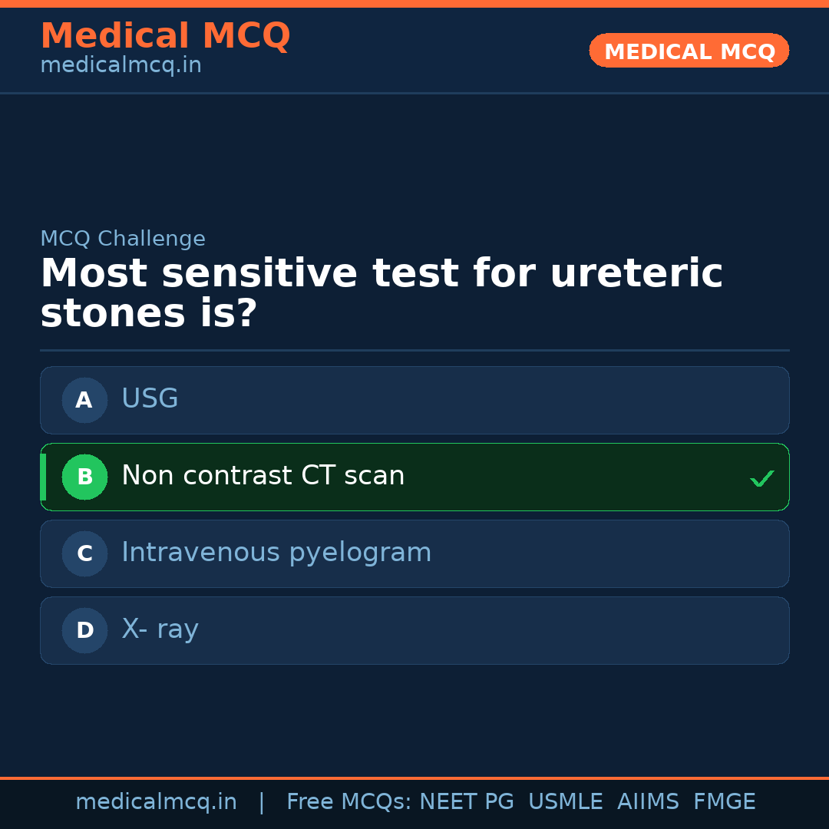
Task: Click the green checkmark on option B
Action: coord(761,478)
